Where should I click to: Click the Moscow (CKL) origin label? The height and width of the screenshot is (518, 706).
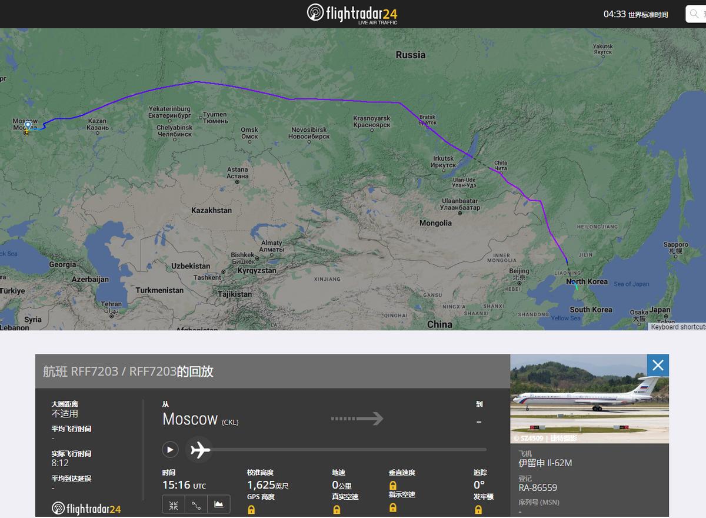point(201,420)
